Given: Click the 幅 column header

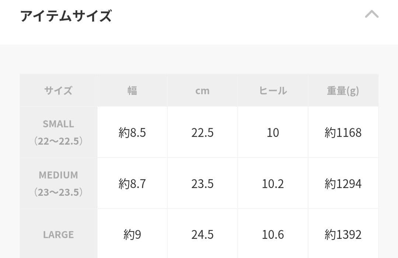Looking at the screenshot, I should pyautogui.click(x=132, y=91).
